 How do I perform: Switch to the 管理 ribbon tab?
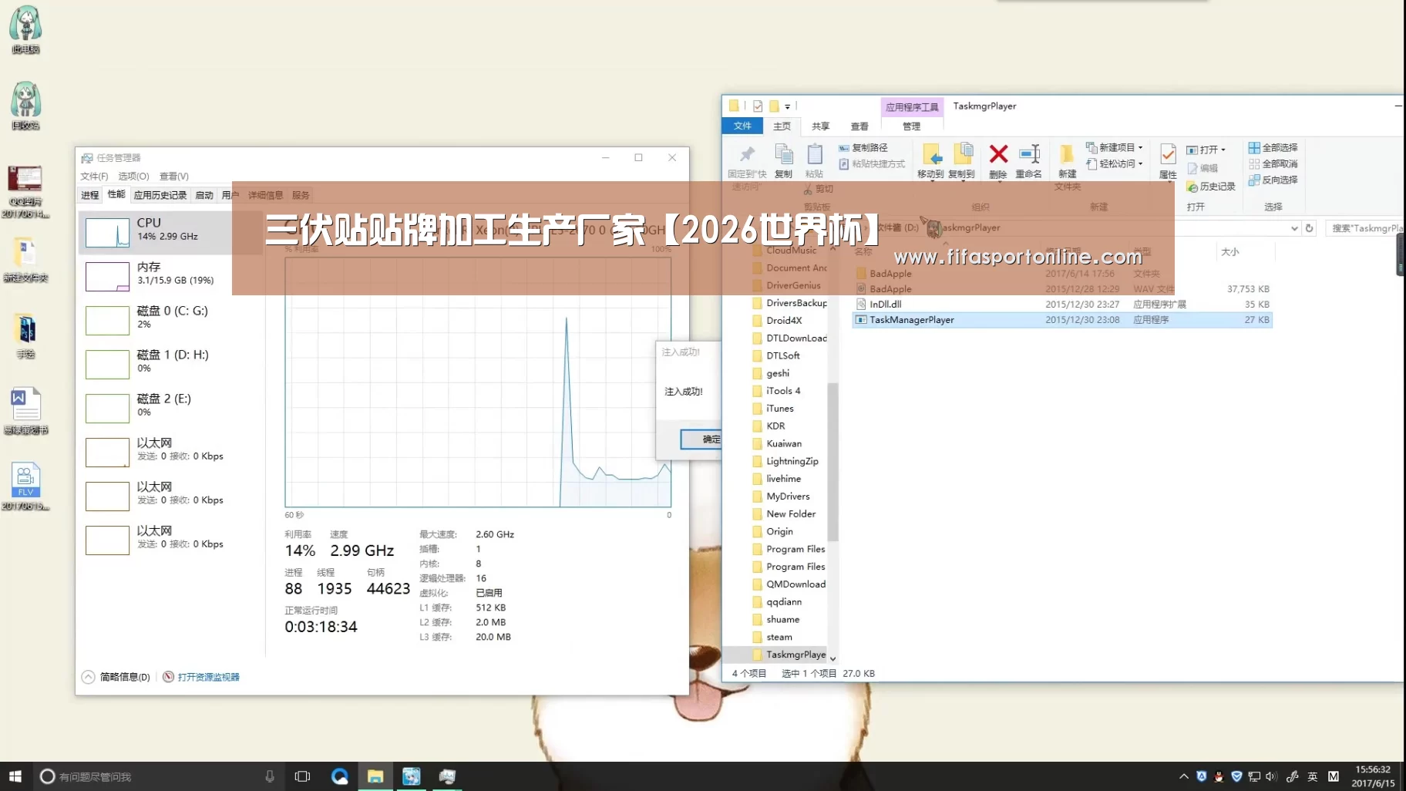[911, 126]
